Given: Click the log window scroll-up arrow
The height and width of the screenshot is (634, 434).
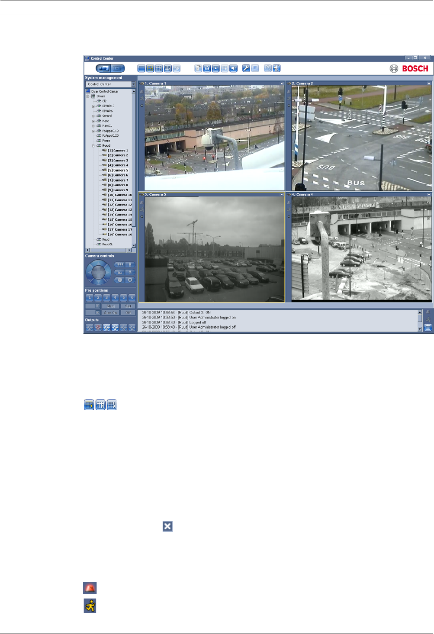Looking at the screenshot, I should pyautogui.click(x=419, y=312).
